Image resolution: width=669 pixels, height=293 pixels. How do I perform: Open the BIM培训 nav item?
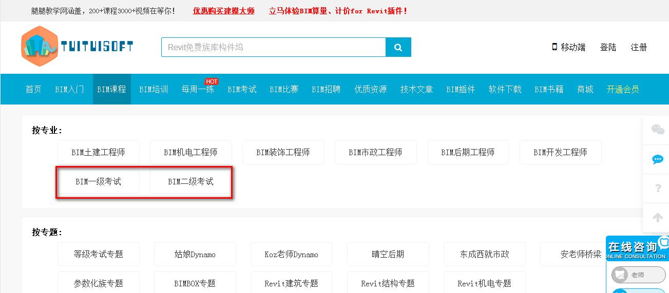154,89
